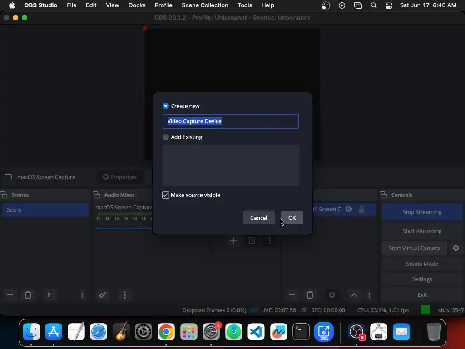Viewport: 465px width, 349px height.
Task: Toggle Studio Mode
Action: tap(422, 264)
